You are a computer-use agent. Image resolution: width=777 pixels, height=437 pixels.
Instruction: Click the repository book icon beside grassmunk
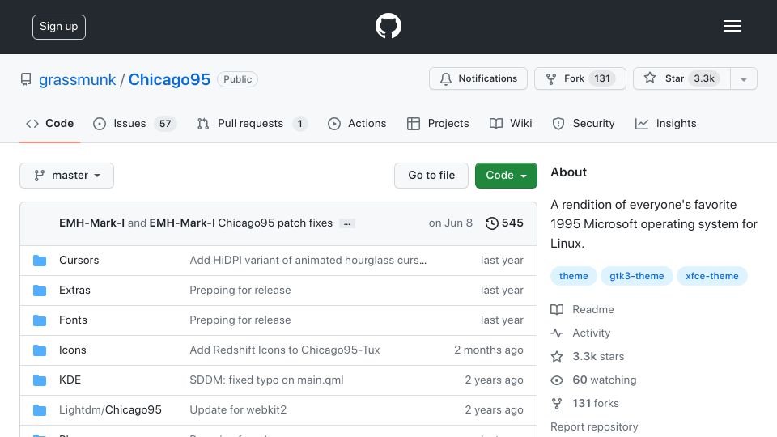coord(26,79)
